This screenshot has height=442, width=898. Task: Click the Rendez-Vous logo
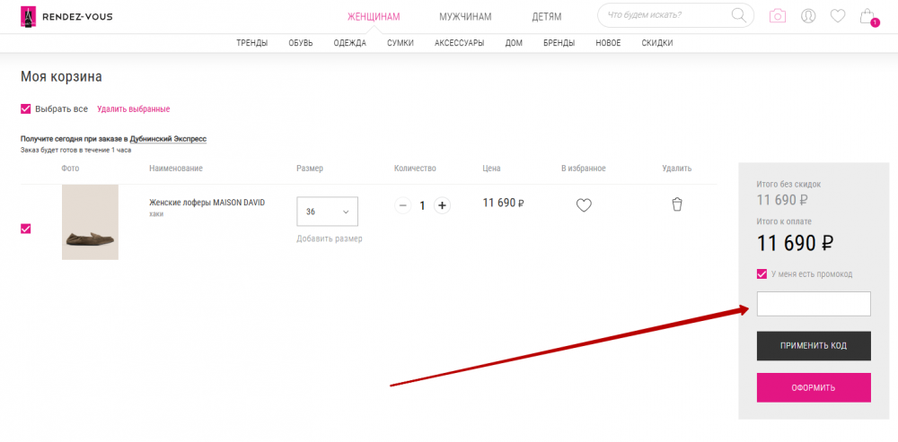(66, 16)
